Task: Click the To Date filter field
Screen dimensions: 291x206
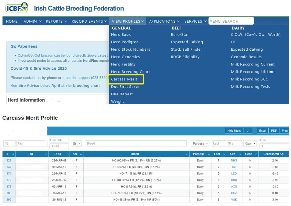Action: click(59, 146)
